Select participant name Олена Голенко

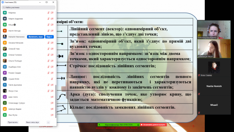(x=15, y=55)
